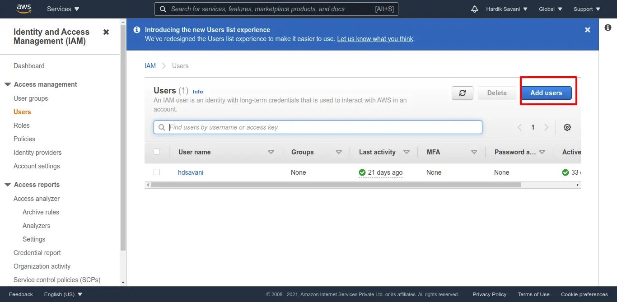Screen dimensions: 617x302
Task: Open Roles in the sidebar
Action: [x=22, y=125]
